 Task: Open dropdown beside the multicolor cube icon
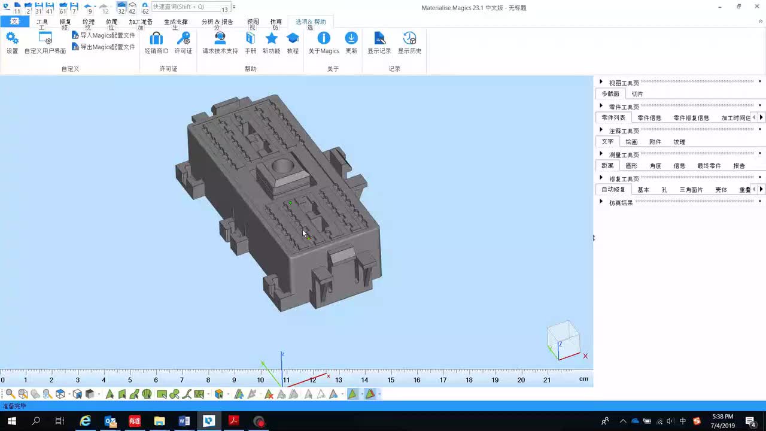(x=228, y=394)
